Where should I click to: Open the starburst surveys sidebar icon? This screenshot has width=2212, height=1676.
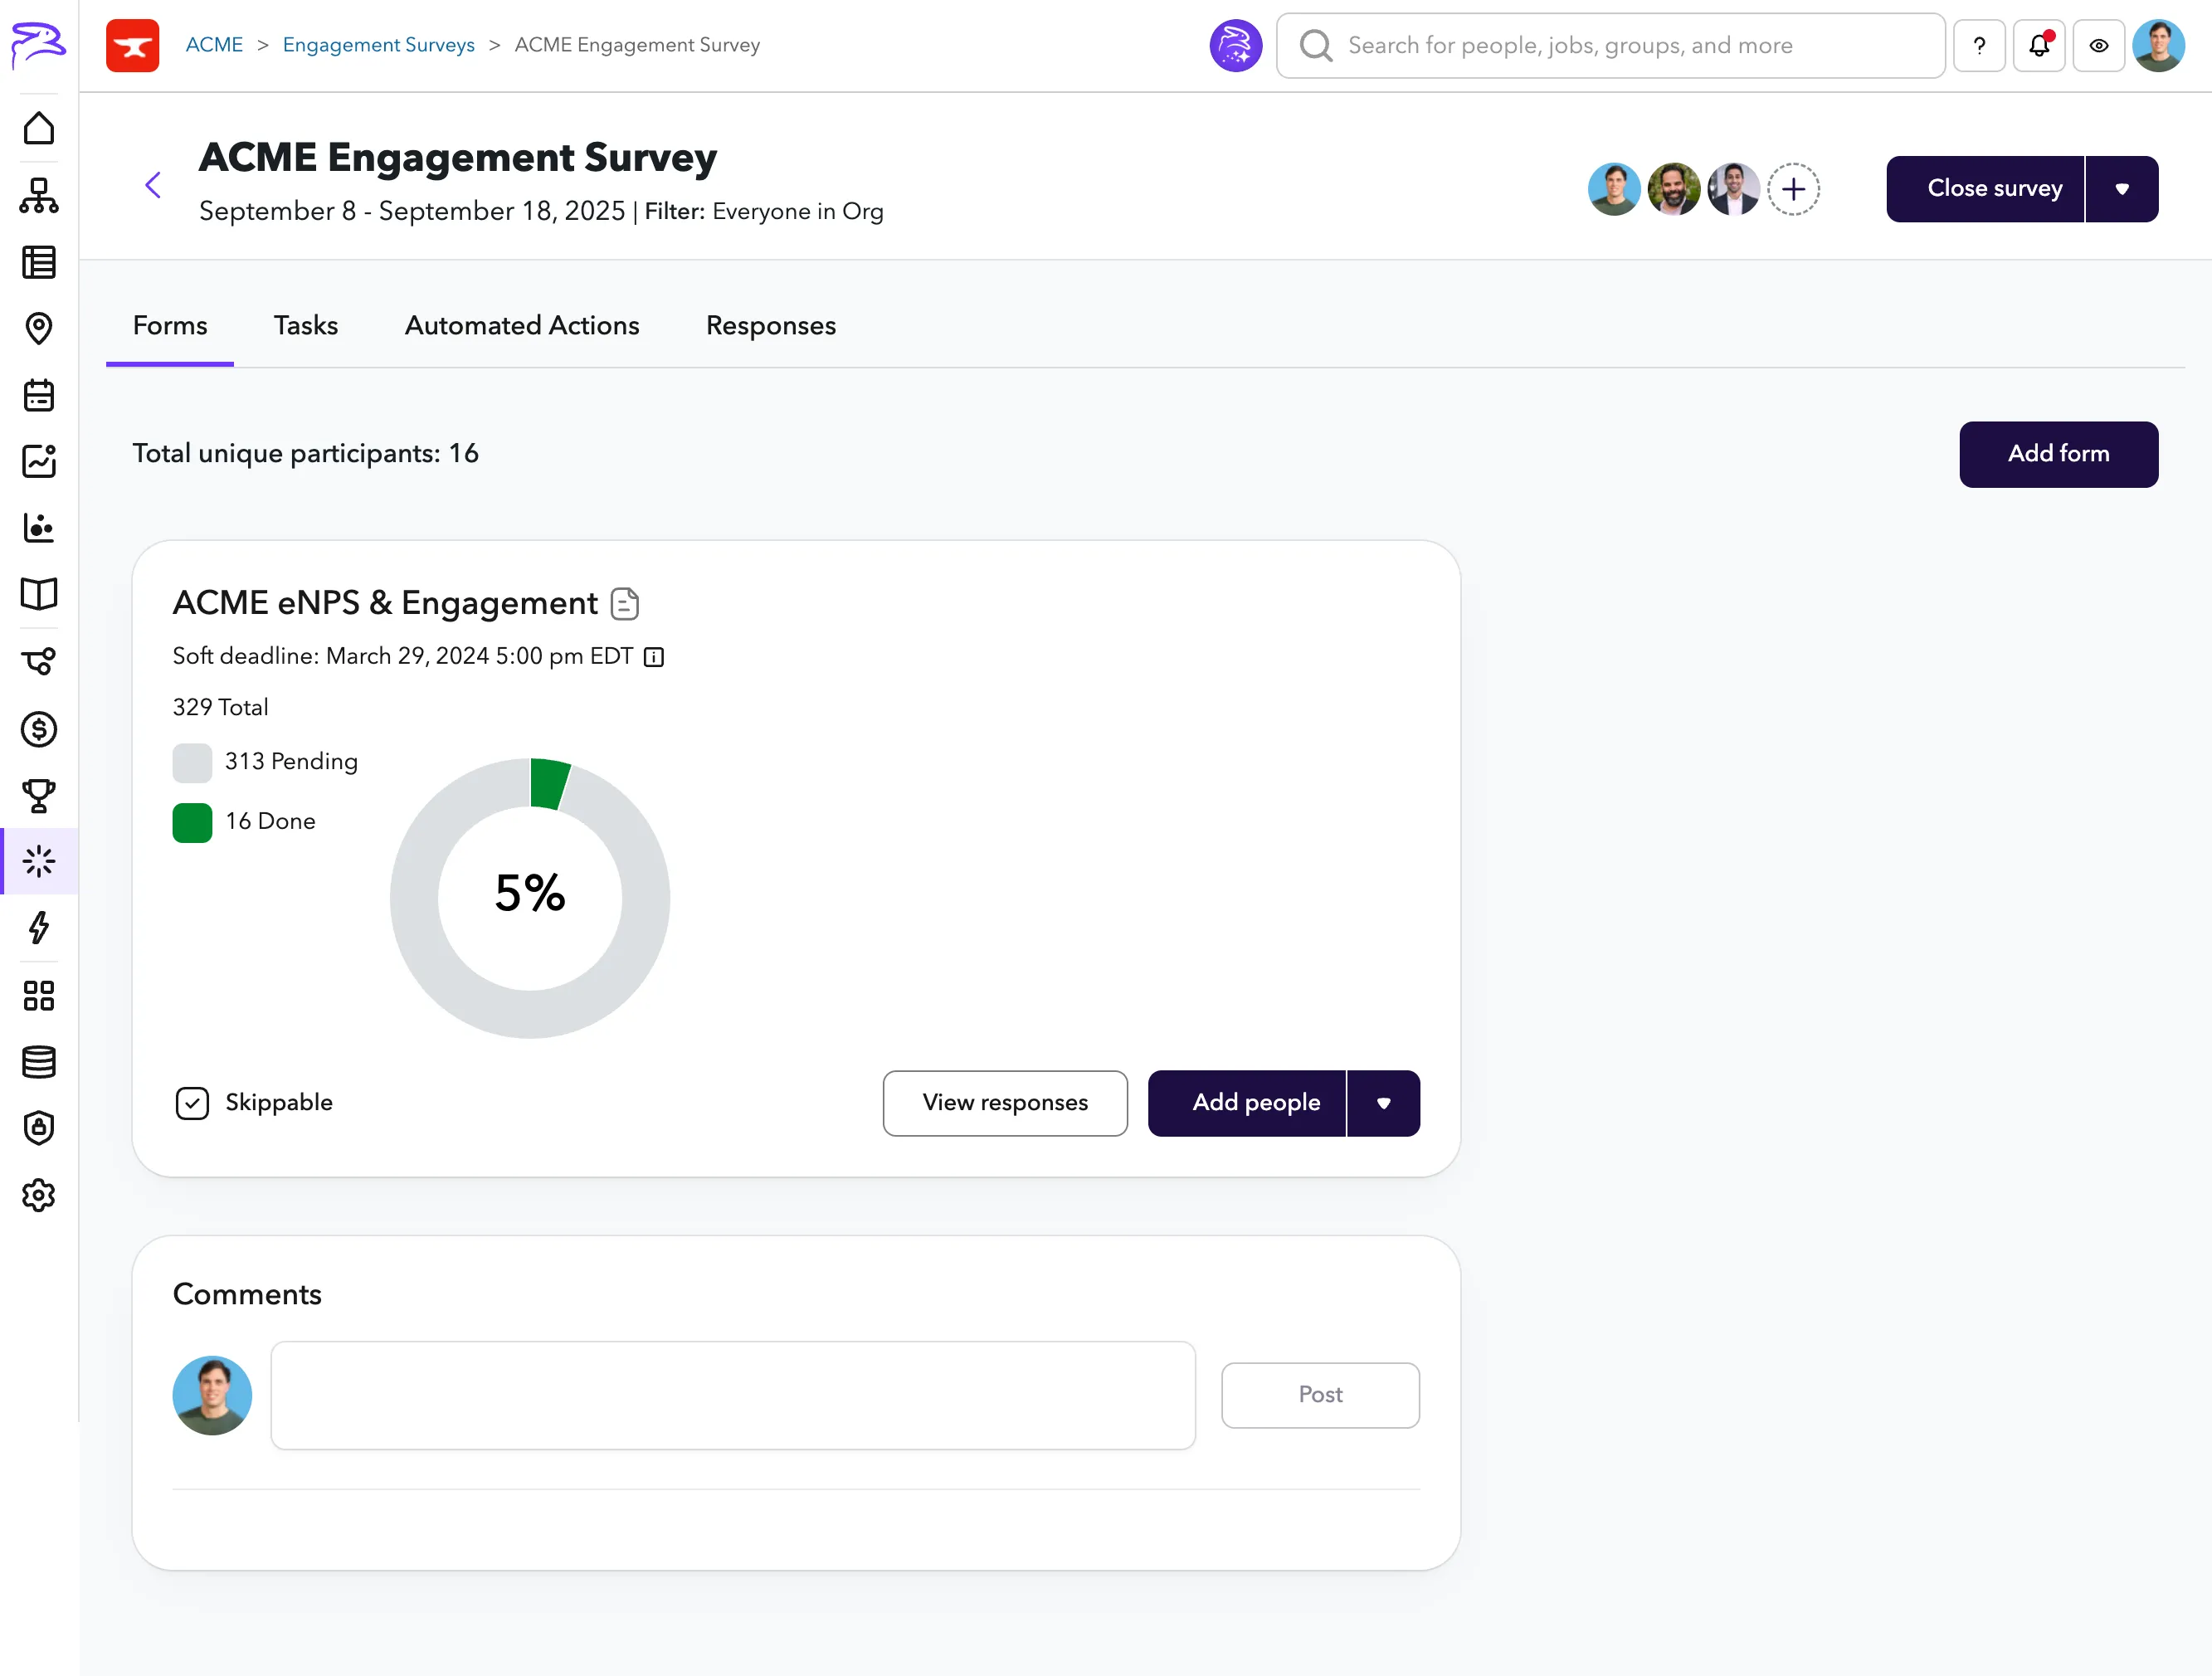(39, 861)
